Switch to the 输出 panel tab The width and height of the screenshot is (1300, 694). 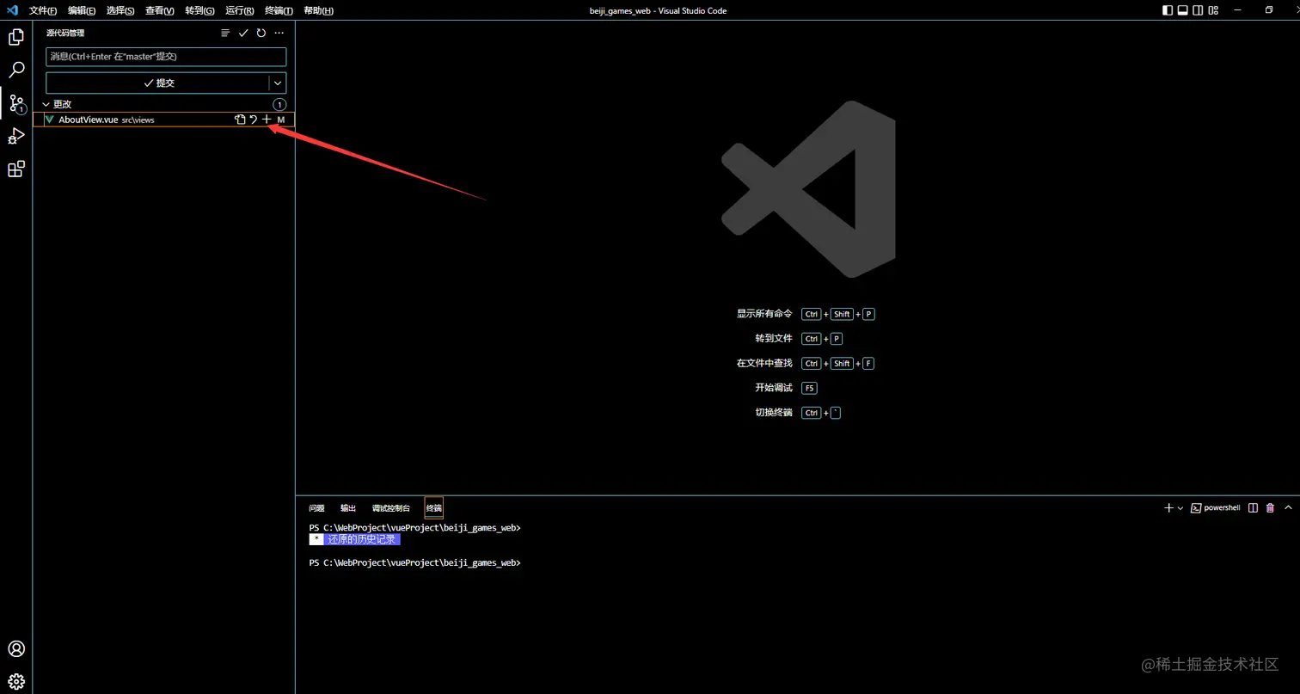(x=348, y=508)
